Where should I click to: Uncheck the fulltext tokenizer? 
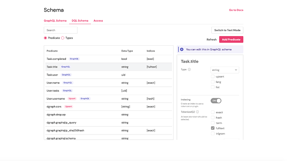(213, 128)
